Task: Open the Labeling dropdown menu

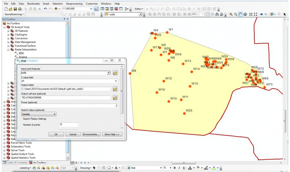Action: [25, 168]
